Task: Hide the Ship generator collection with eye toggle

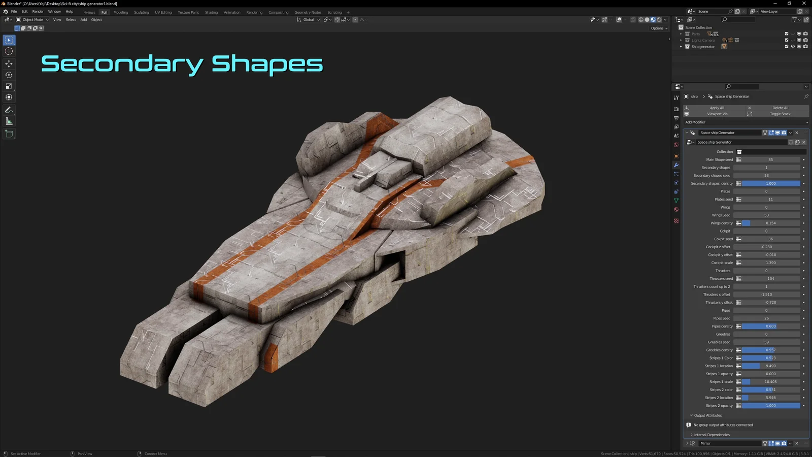Action: point(793,46)
